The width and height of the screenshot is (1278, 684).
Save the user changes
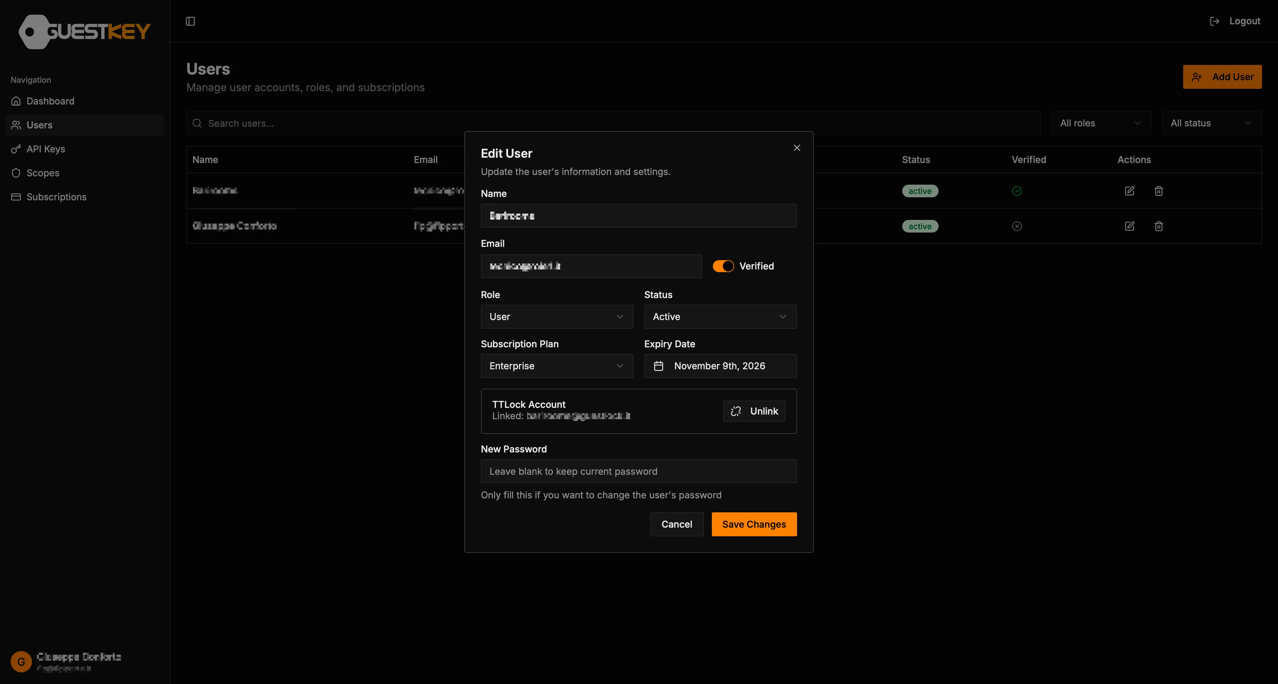[x=753, y=524]
